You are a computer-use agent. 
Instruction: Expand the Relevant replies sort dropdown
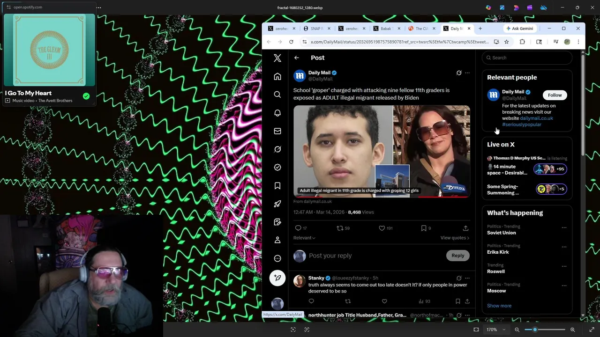pyautogui.click(x=304, y=238)
